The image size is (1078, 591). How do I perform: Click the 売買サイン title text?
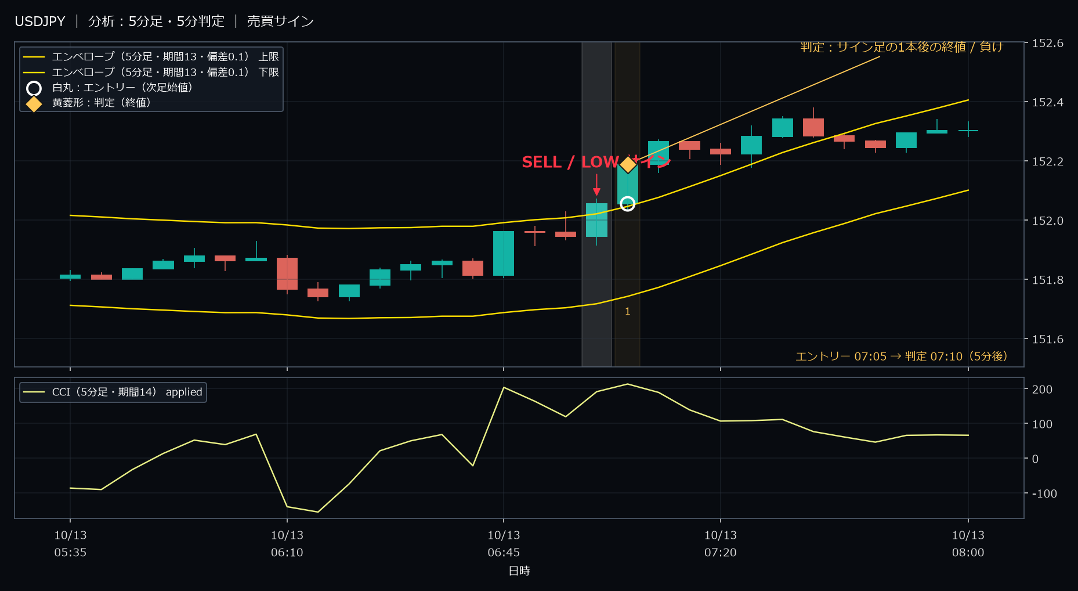click(x=280, y=21)
